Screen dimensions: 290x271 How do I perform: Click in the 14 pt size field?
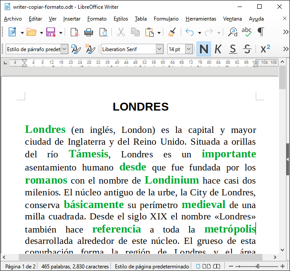pos(176,49)
